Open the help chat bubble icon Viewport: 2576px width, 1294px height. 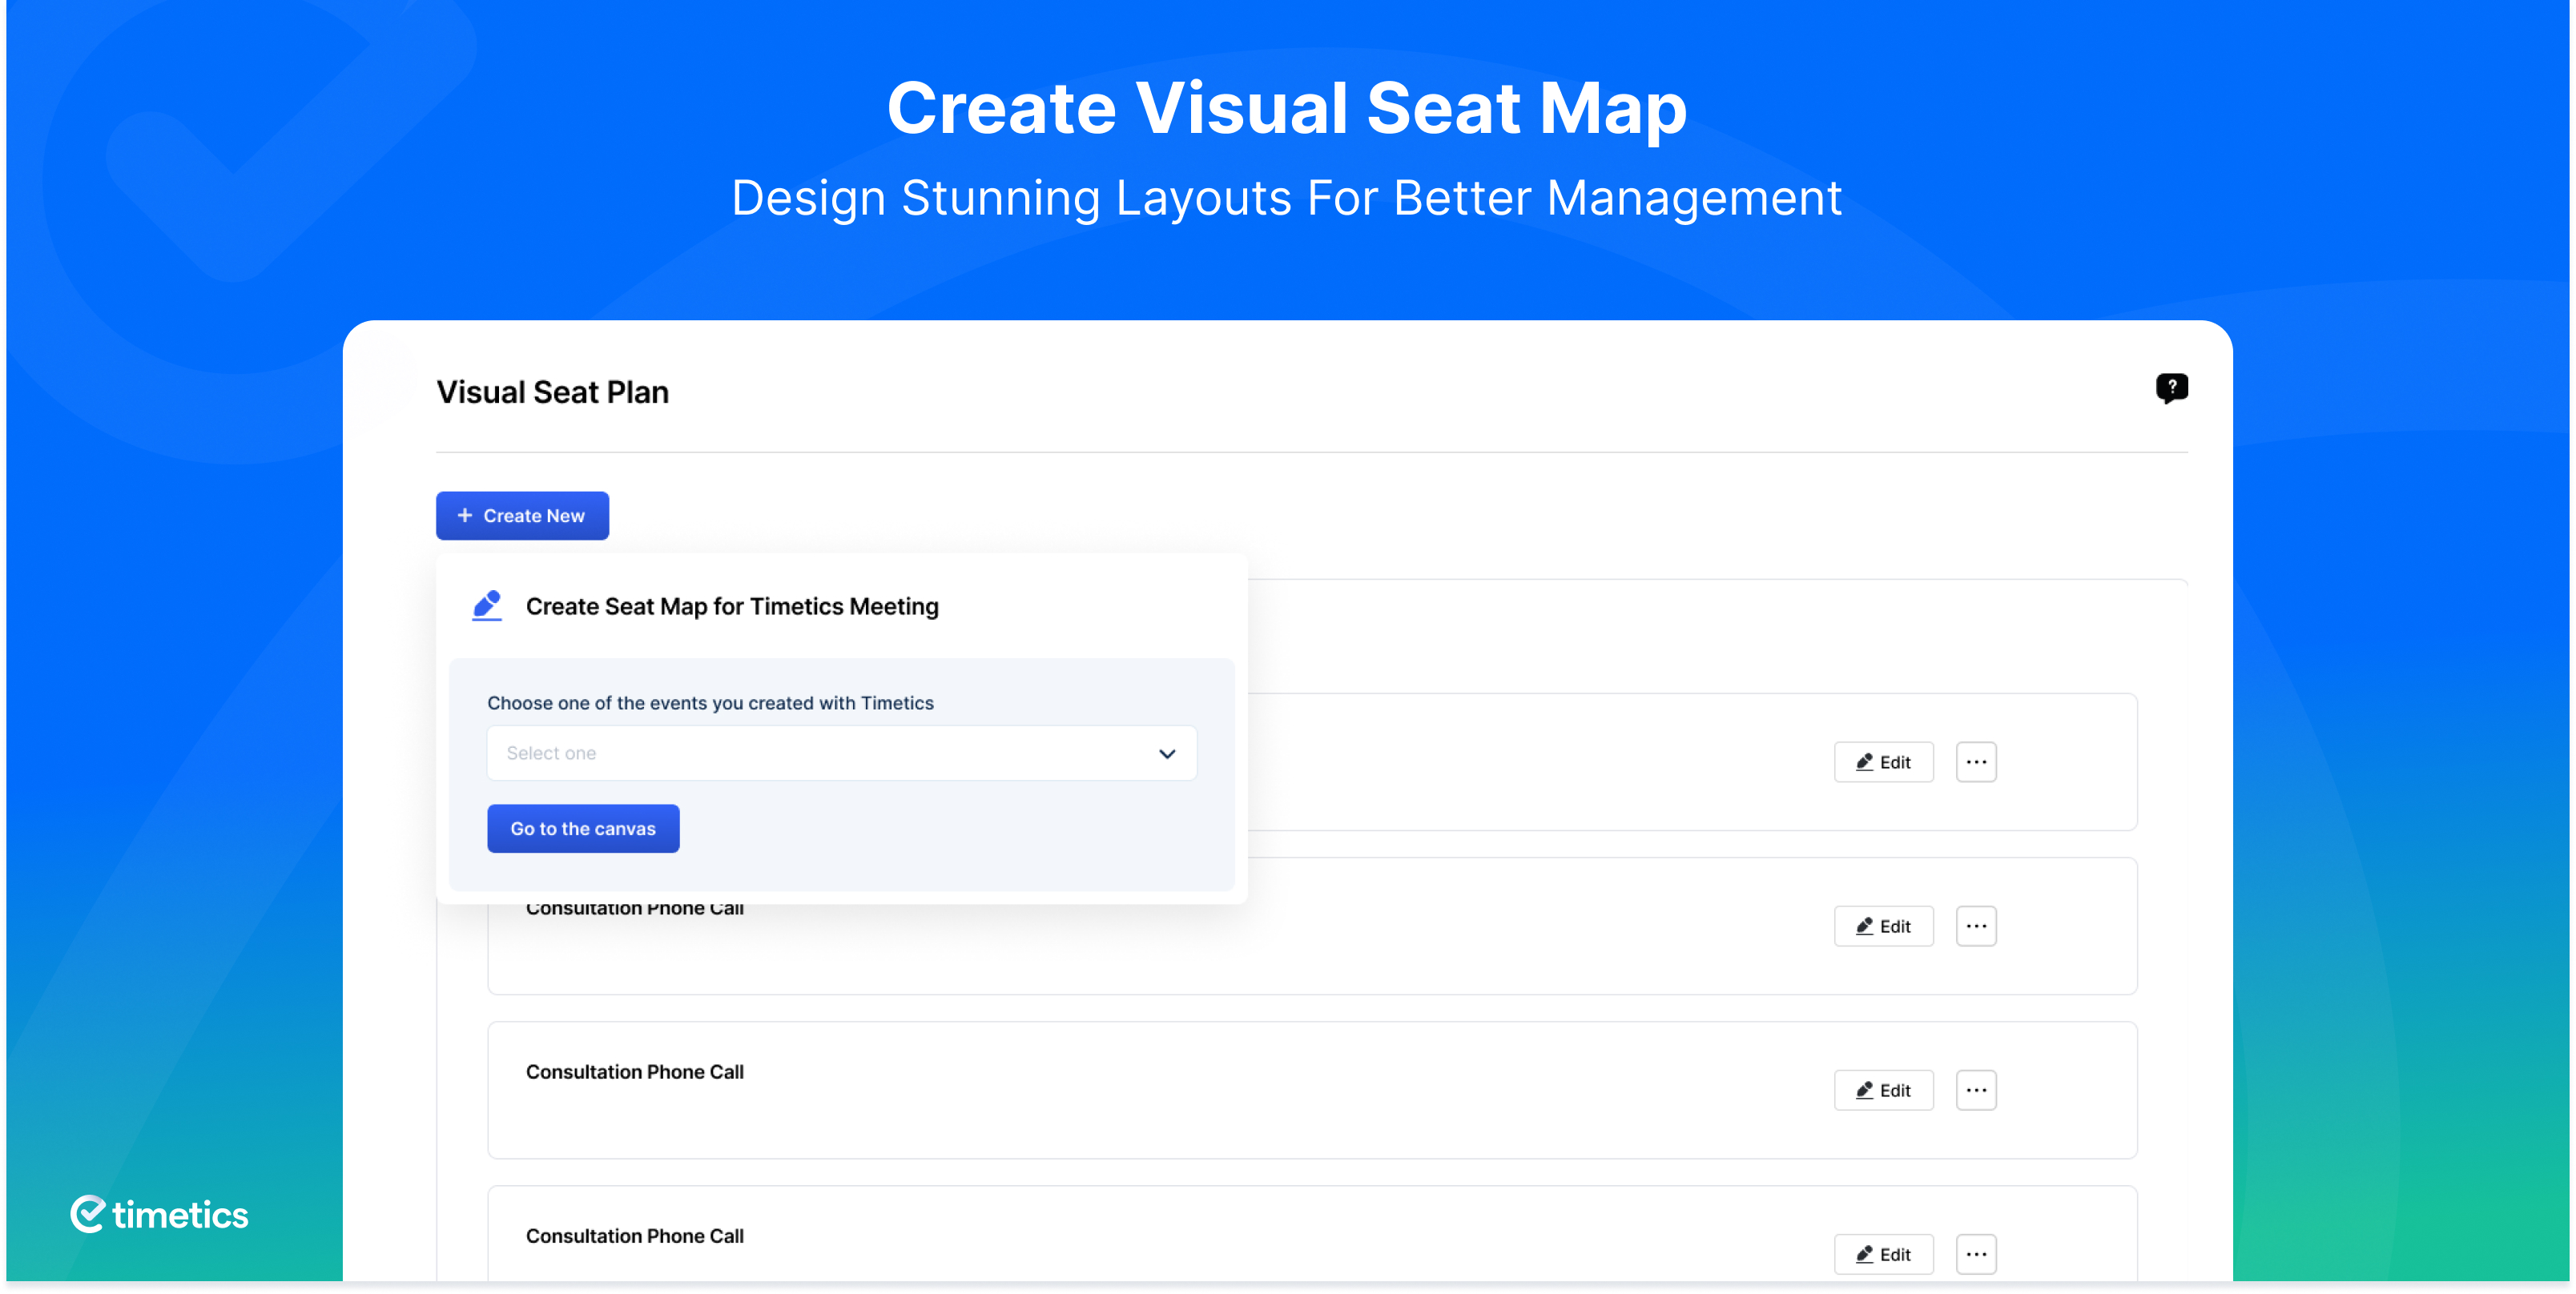[2171, 388]
